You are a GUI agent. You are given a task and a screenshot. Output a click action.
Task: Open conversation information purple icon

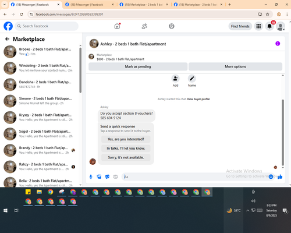(x=278, y=44)
